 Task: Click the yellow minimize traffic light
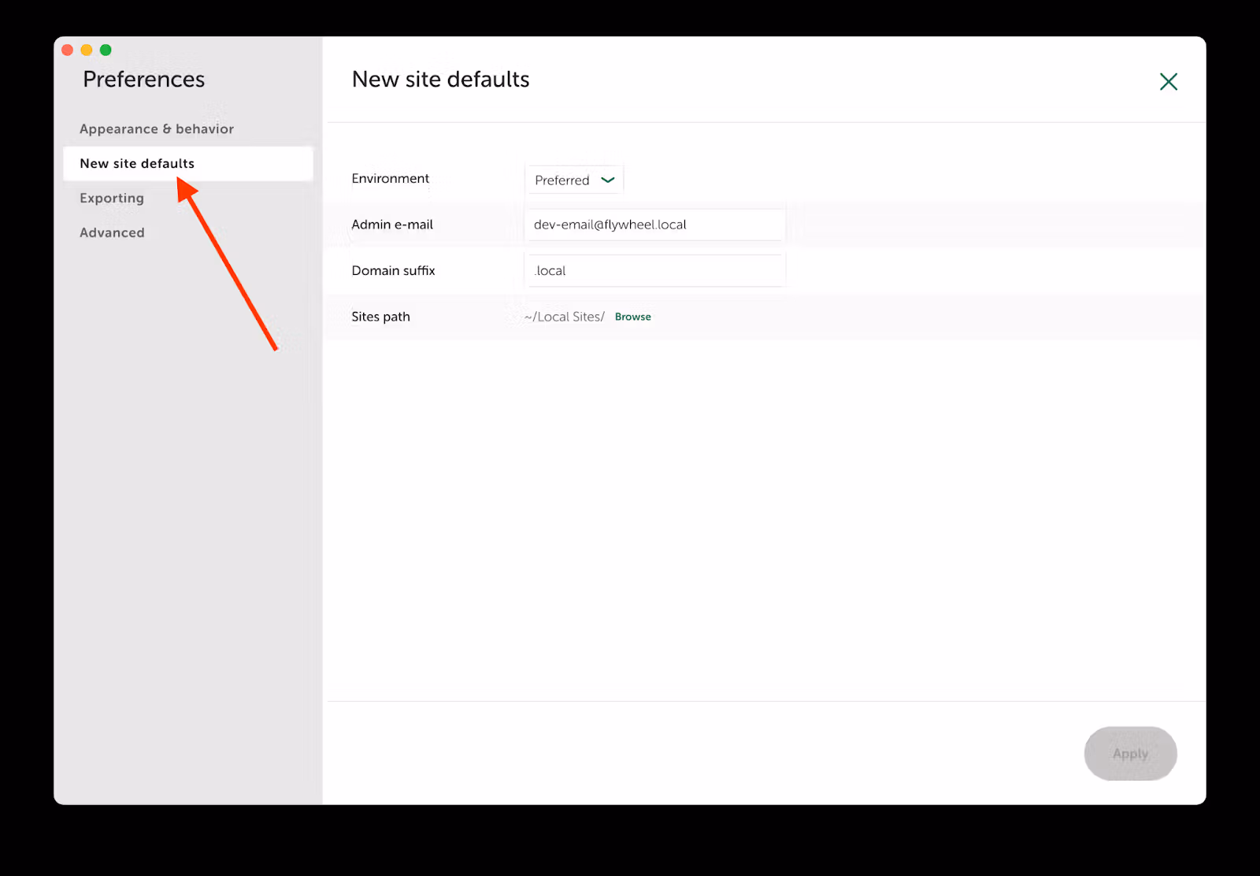87,50
